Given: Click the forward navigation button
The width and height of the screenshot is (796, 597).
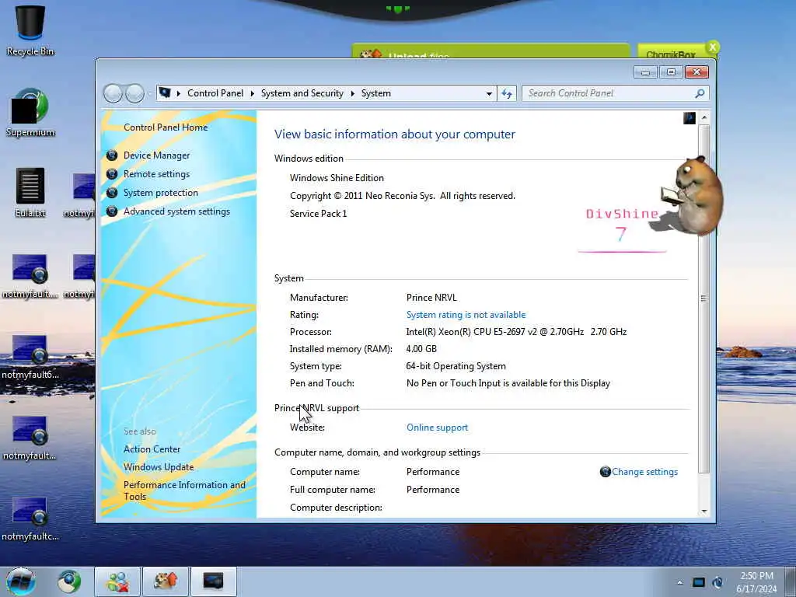Looking at the screenshot, I should click(134, 93).
